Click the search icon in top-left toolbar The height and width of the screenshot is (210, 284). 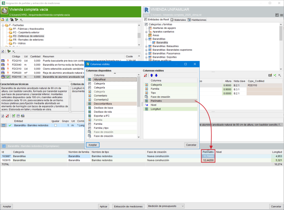pos(11,20)
